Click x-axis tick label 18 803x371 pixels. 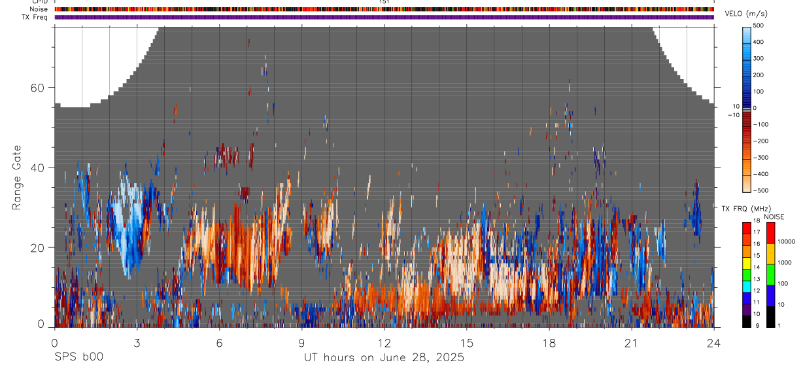549,343
